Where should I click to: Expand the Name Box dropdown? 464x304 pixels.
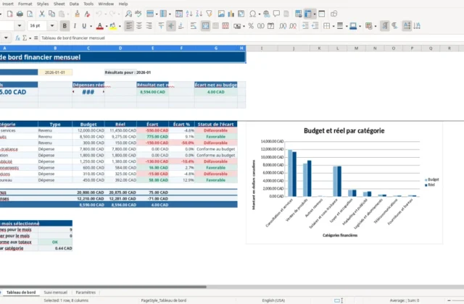coord(6,38)
